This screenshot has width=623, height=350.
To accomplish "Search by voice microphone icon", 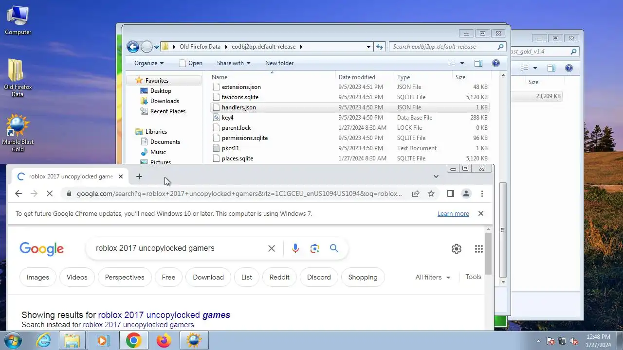I will (x=295, y=248).
